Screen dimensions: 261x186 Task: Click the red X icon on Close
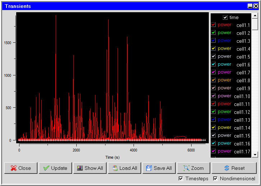[13, 168]
